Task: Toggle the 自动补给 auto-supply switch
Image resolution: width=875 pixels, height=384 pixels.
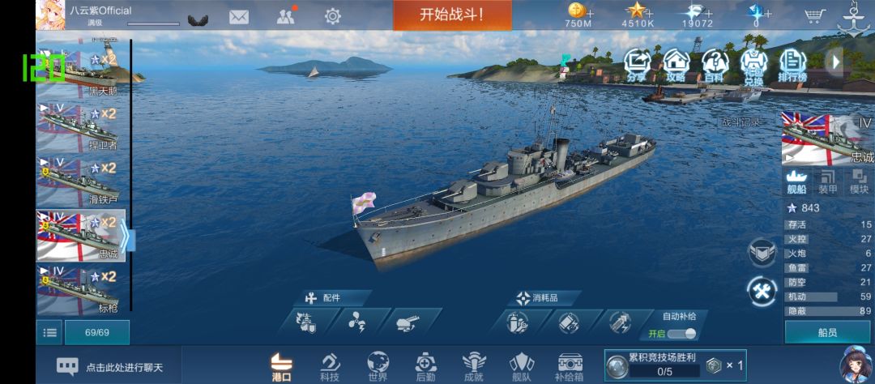Action: pyautogui.click(x=682, y=333)
